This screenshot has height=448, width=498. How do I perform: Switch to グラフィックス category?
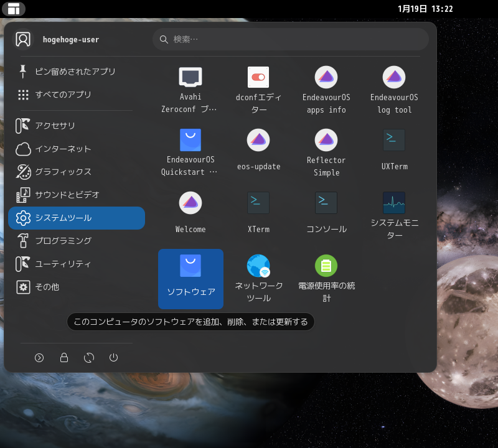pyautogui.click(x=62, y=172)
